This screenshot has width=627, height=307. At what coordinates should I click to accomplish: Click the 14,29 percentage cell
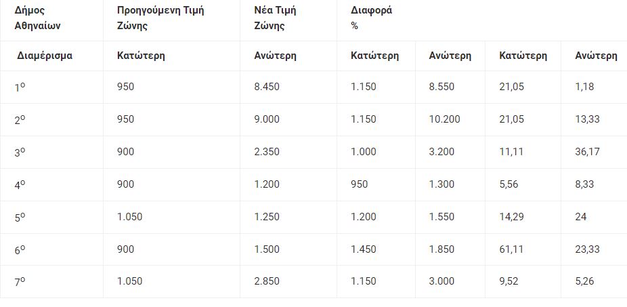point(511,217)
